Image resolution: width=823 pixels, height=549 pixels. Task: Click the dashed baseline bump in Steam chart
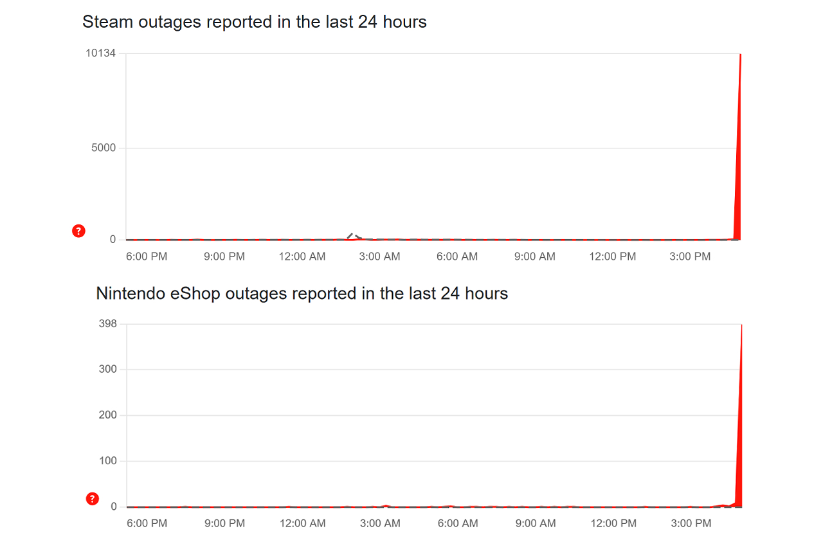[352, 235]
